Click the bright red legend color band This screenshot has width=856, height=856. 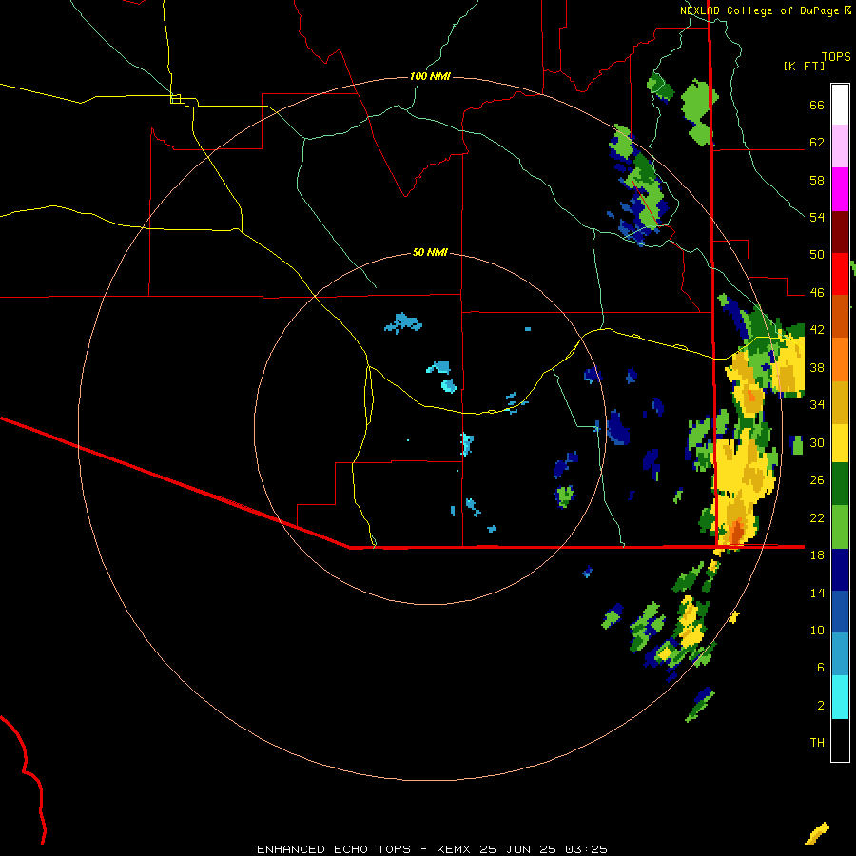click(840, 274)
